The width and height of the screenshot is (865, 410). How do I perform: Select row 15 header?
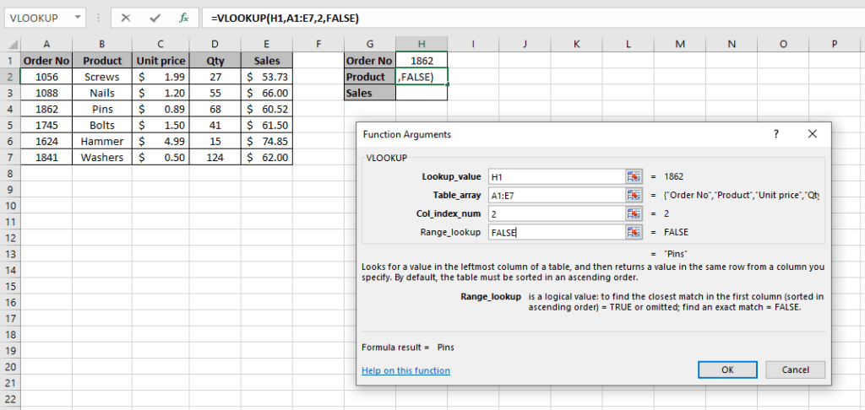10,286
